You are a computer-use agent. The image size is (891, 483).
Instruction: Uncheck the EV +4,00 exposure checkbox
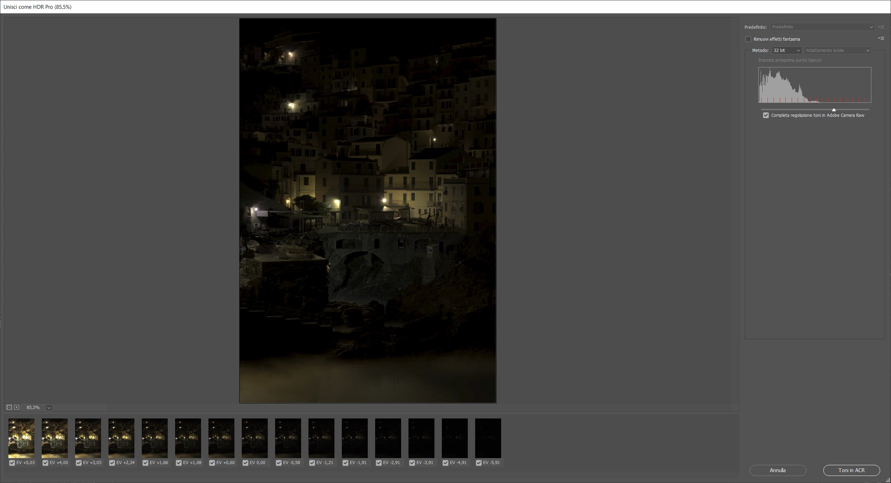point(45,463)
